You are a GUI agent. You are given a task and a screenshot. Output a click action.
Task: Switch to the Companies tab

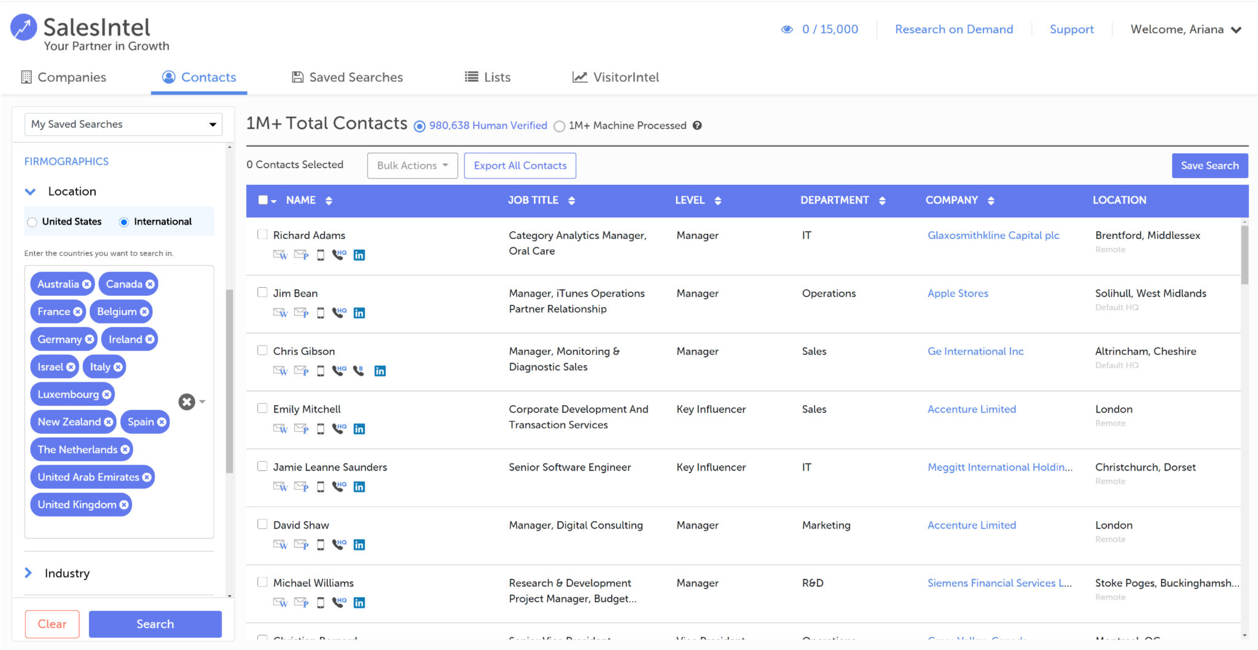[x=63, y=77]
